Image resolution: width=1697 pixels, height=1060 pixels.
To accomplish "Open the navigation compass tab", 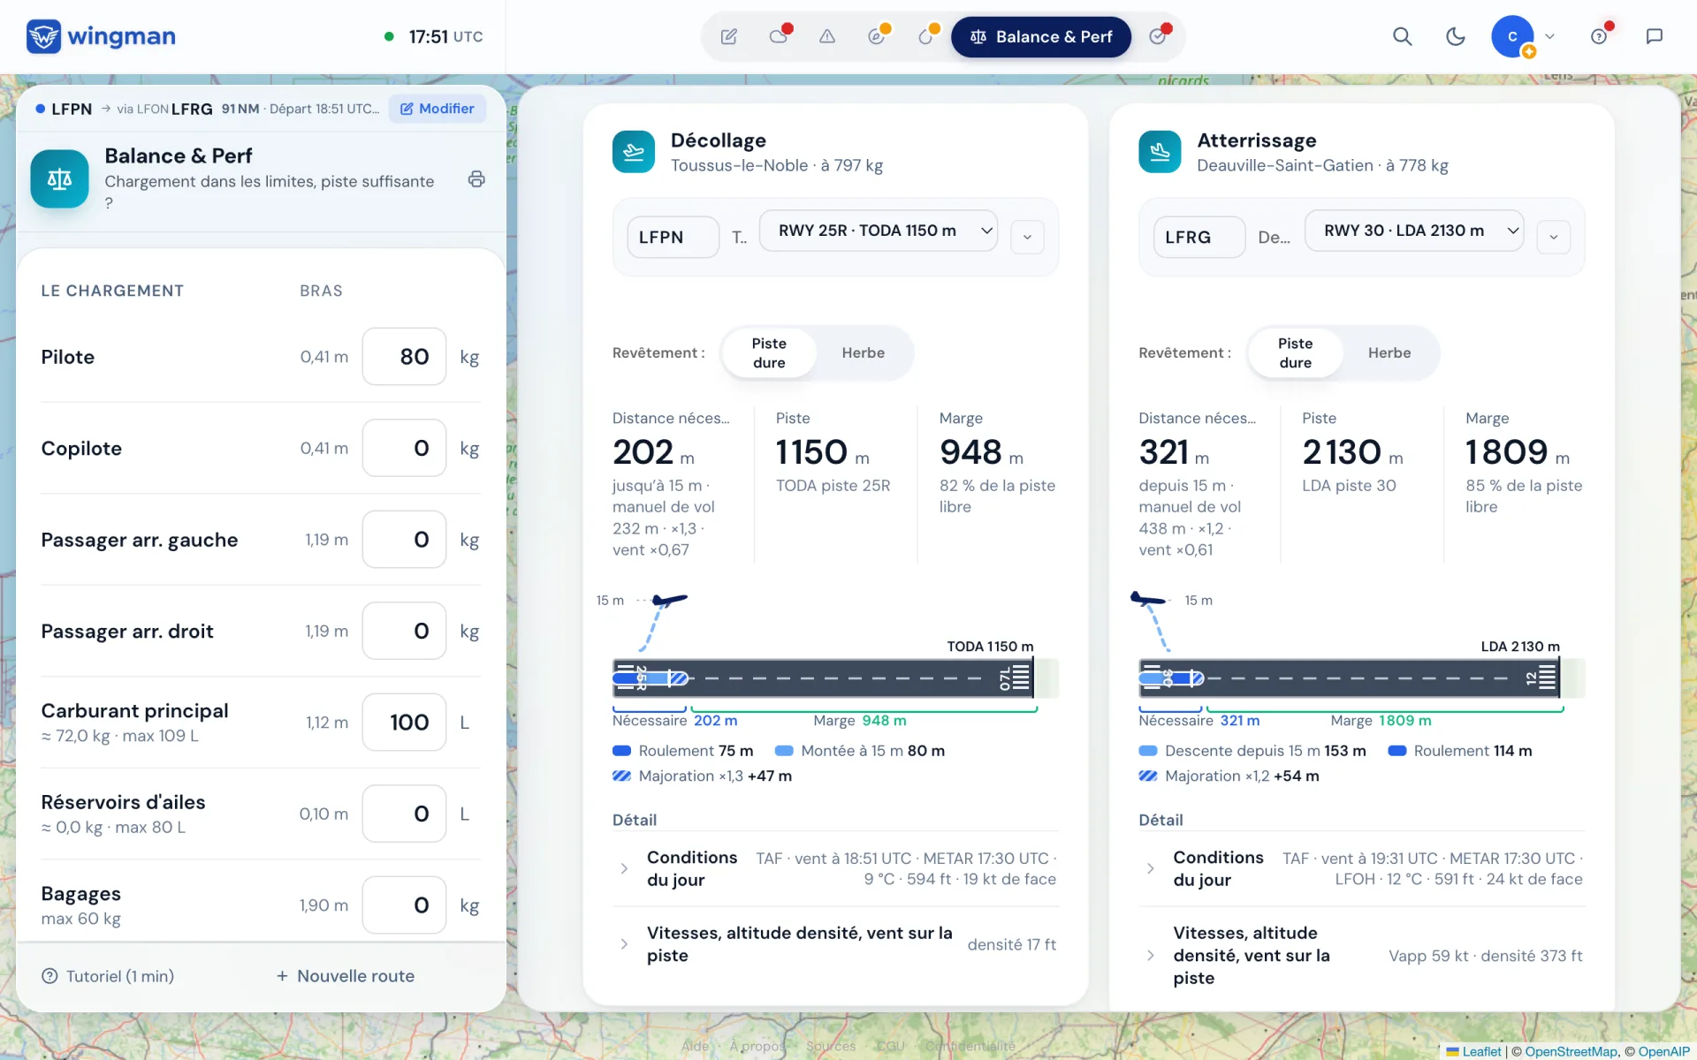I will [x=877, y=37].
